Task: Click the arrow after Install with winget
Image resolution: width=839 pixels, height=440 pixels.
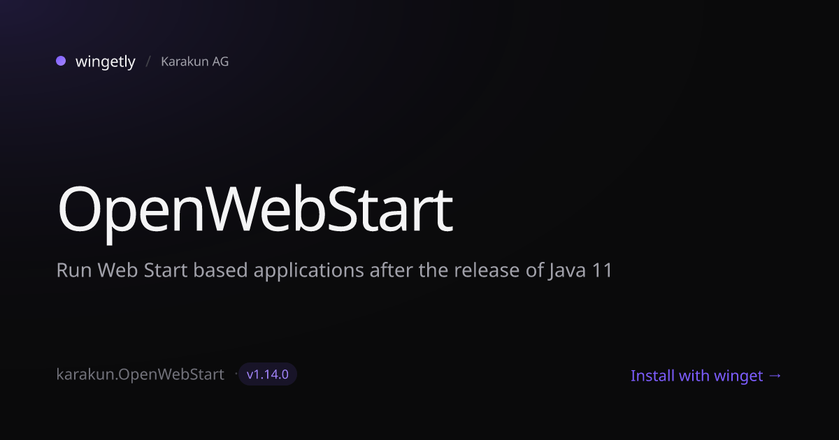Action: click(x=775, y=376)
